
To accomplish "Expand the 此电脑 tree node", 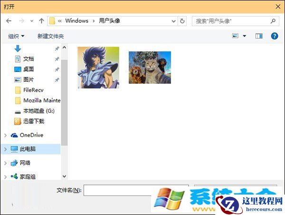I will point(5,149).
